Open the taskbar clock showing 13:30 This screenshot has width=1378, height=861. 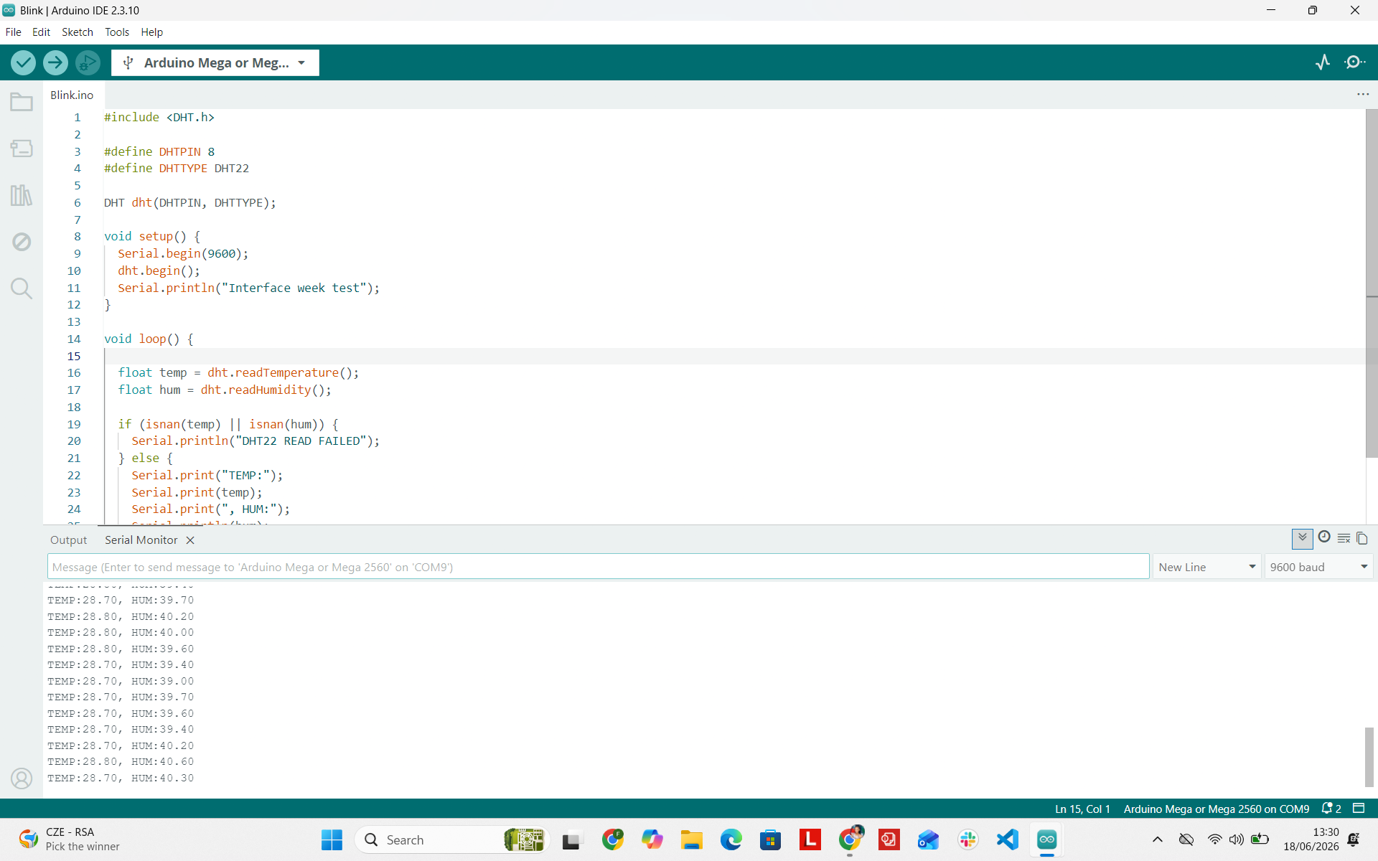1311,839
